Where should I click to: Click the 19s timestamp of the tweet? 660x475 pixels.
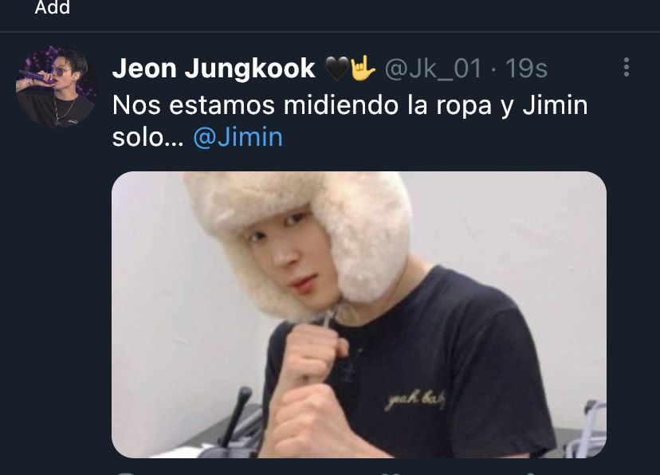(526, 69)
